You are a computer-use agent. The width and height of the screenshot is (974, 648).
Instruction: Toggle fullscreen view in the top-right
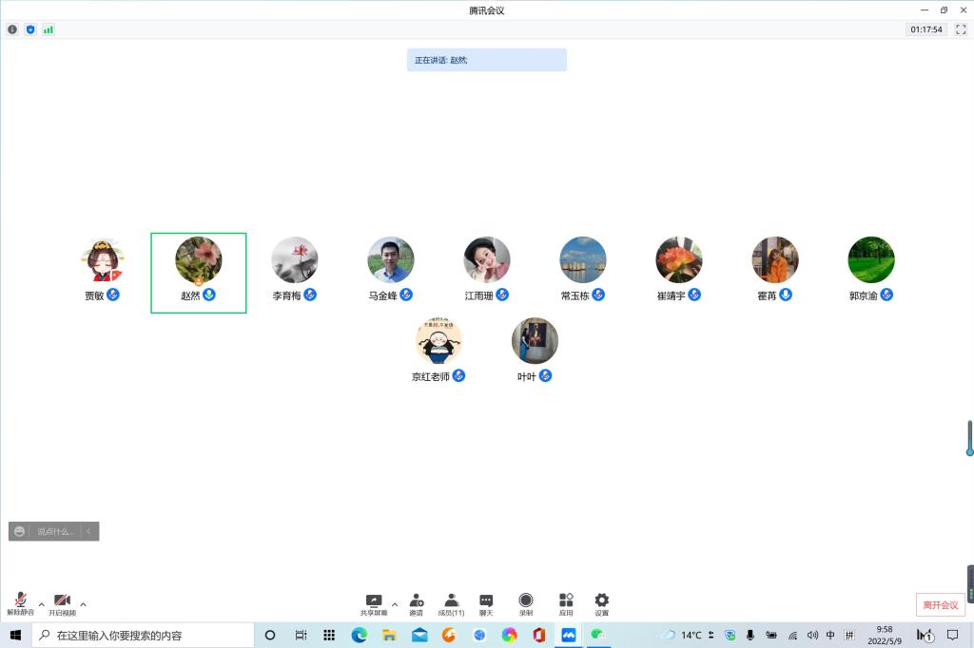(961, 29)
